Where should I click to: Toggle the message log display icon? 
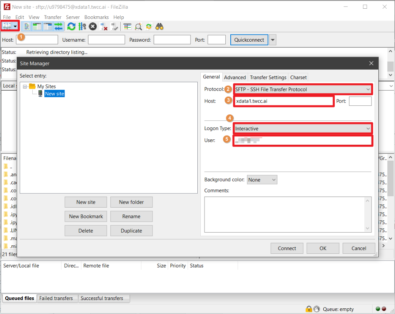tap(26, 27)
